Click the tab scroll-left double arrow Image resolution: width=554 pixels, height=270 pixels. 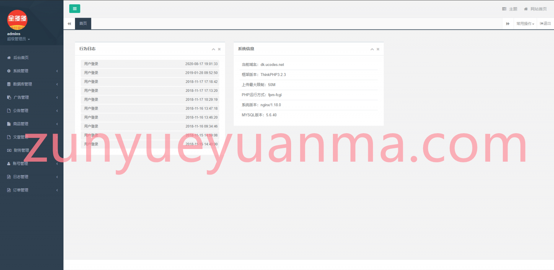69,23
